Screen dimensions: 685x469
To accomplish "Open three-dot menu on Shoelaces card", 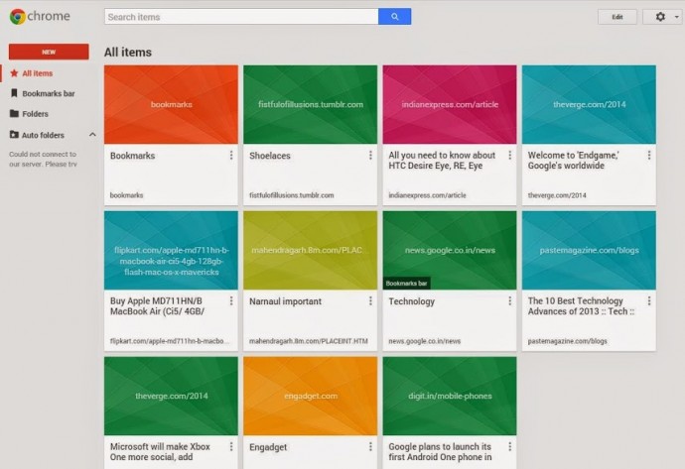I will pos(370,156).
